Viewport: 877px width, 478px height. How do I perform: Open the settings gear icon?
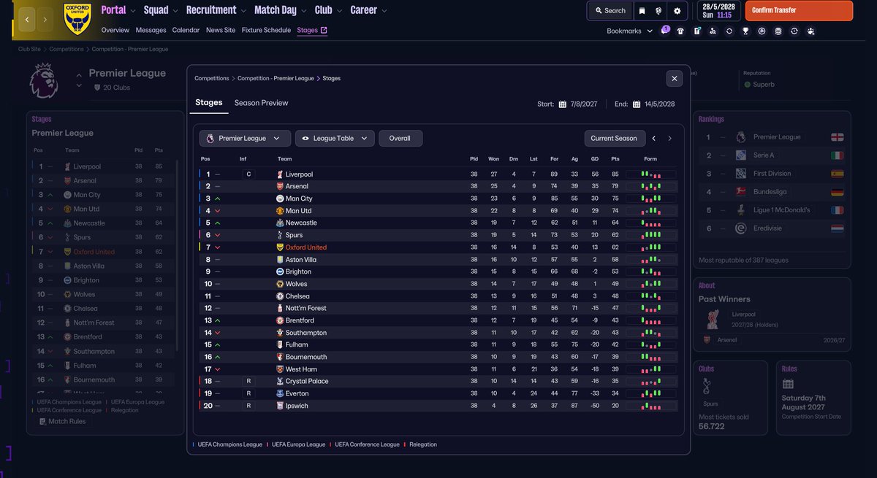coord(677,11)
